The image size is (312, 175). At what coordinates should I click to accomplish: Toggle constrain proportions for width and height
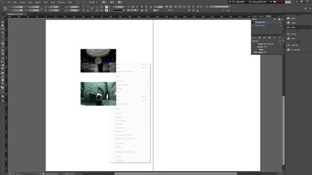[x=41, y=9]
